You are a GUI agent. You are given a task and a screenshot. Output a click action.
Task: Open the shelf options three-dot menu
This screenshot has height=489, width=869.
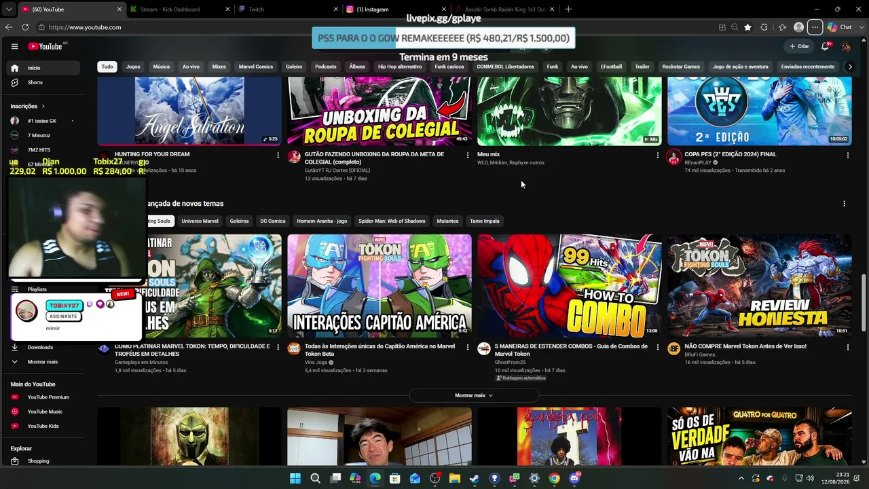[844, 204]
